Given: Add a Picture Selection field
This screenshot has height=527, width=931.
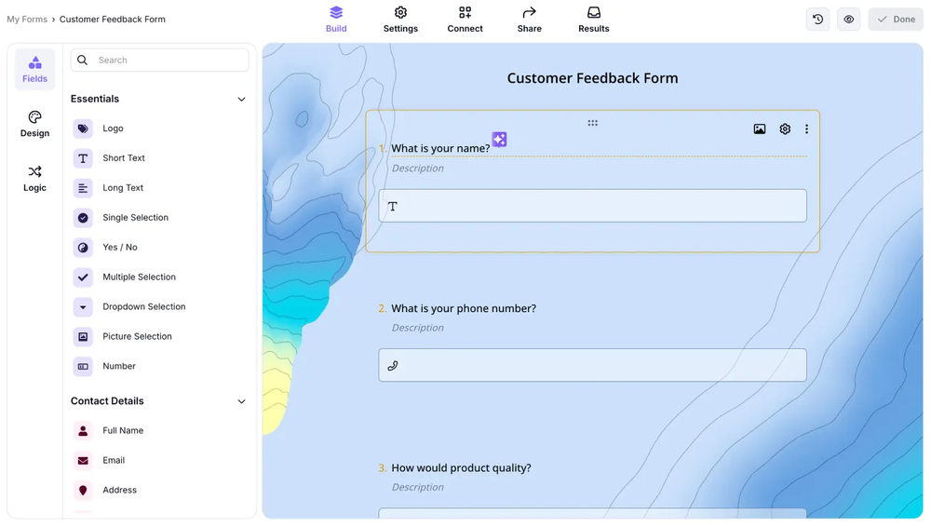Looking at the screenshot, I should click(137, 336).
